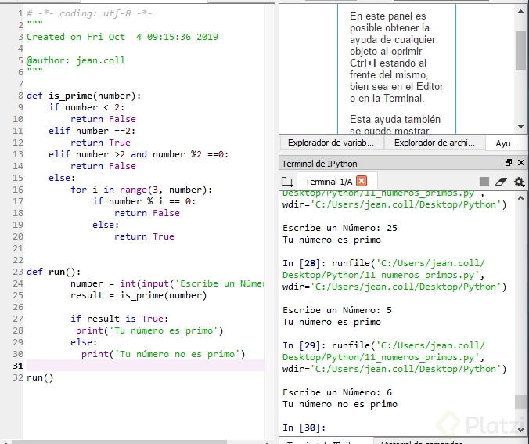Click 'Escribe un Número: 6' output
Image resolution: width=529 pixels, height=444 pixels.
click(x=337, y=392)
